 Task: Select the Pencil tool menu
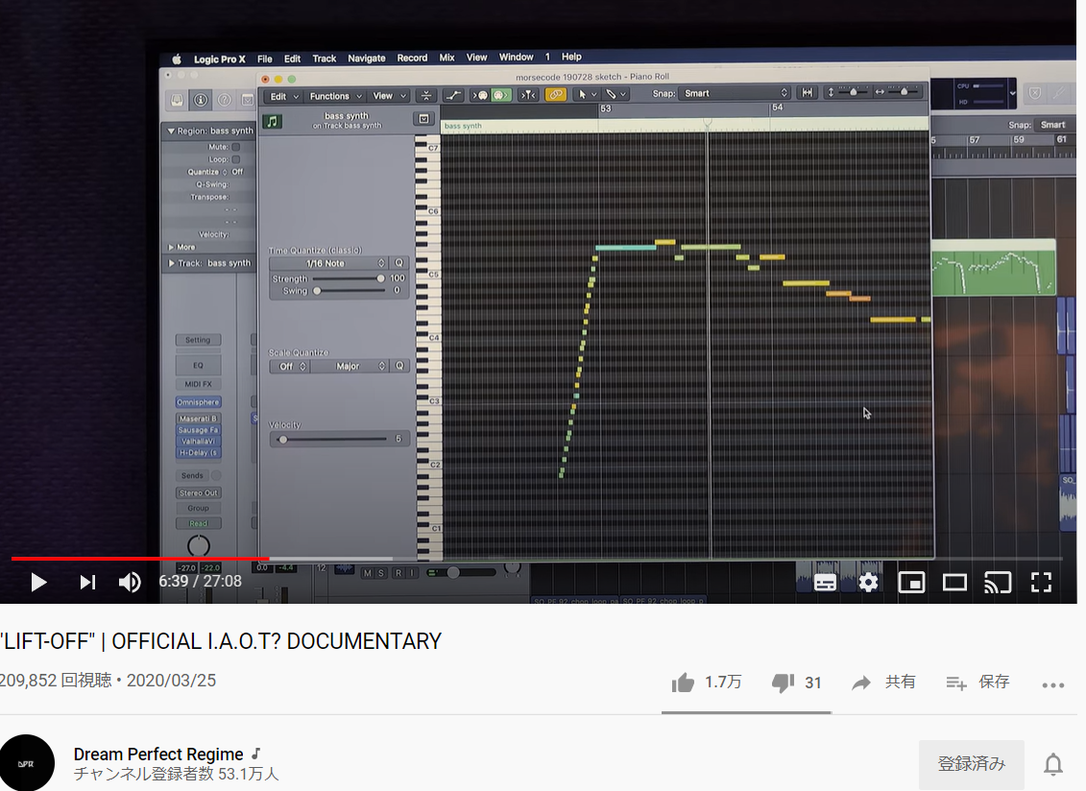pyautogui.click(x=615, y=93)
